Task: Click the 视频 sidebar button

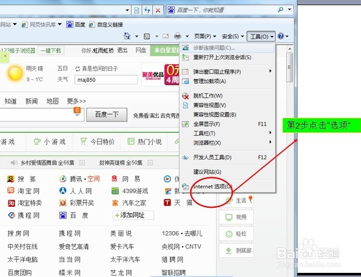Action: [237, 217]
